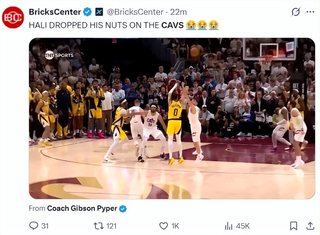Click the blue verified badge beside BricksCenter

(88, 12)
